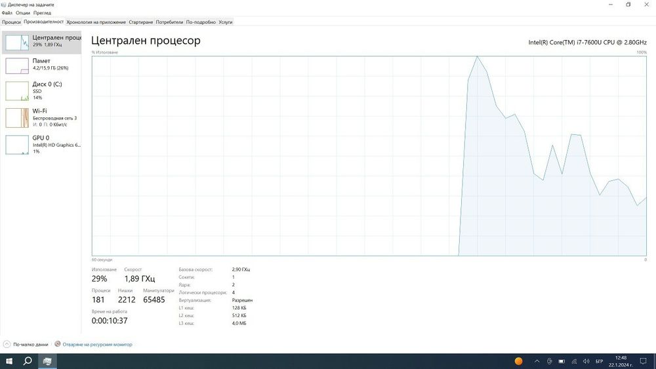The image size is (656, 369).
Task: Minimize the Task Manager window
Action: pos(610,5)
